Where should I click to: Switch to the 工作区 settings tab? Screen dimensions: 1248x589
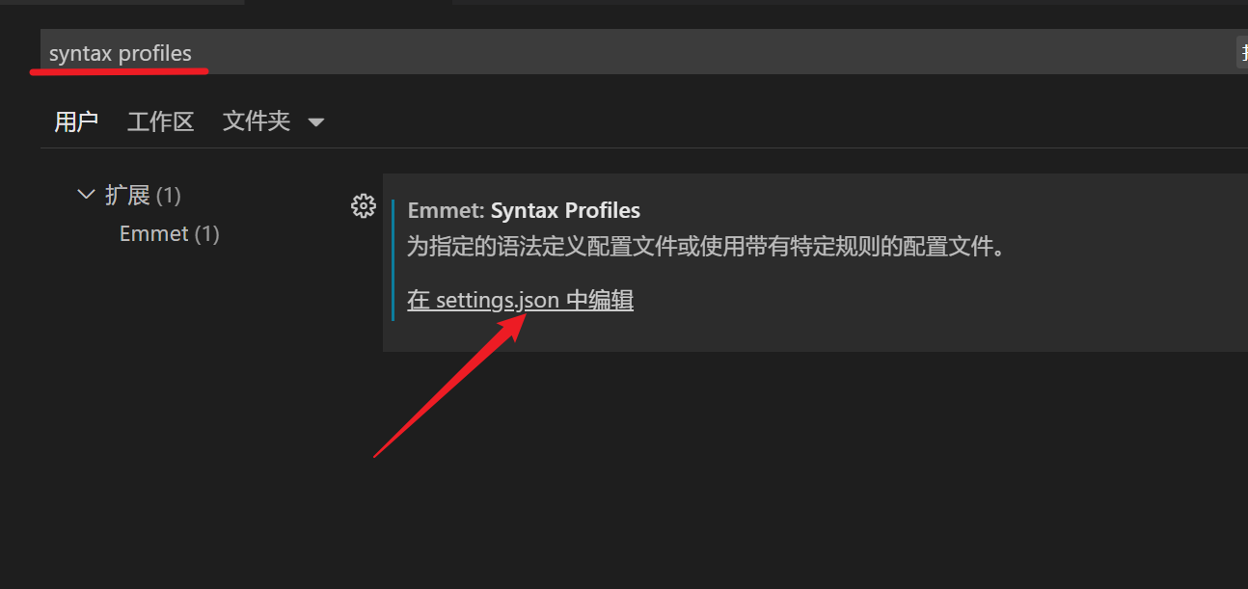[160, 121]
